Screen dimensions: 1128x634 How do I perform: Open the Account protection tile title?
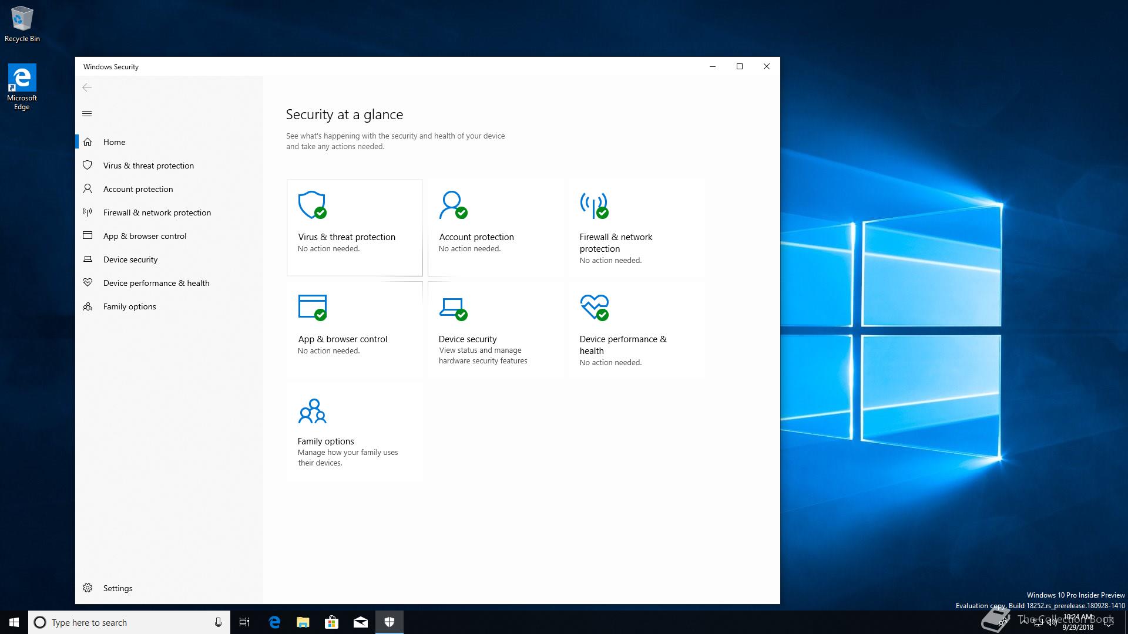click(476, 237)
